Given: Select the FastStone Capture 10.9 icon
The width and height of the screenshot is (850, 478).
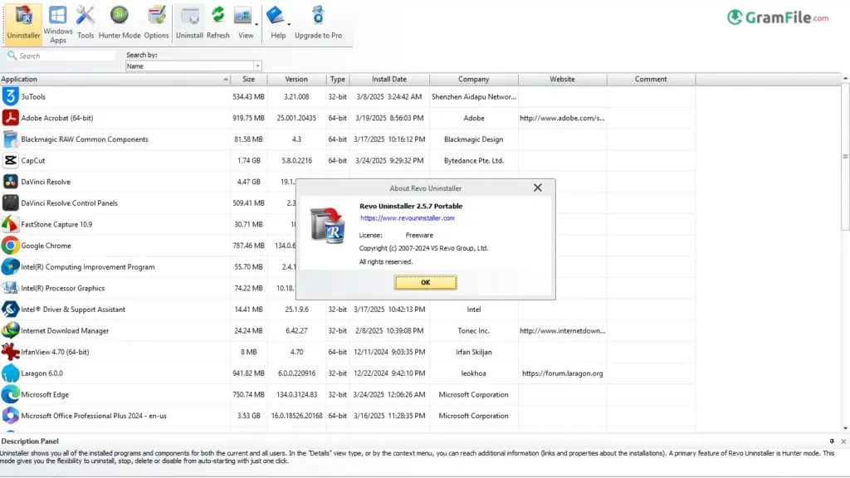Looking at the screenshot, I should pos(10,224).
